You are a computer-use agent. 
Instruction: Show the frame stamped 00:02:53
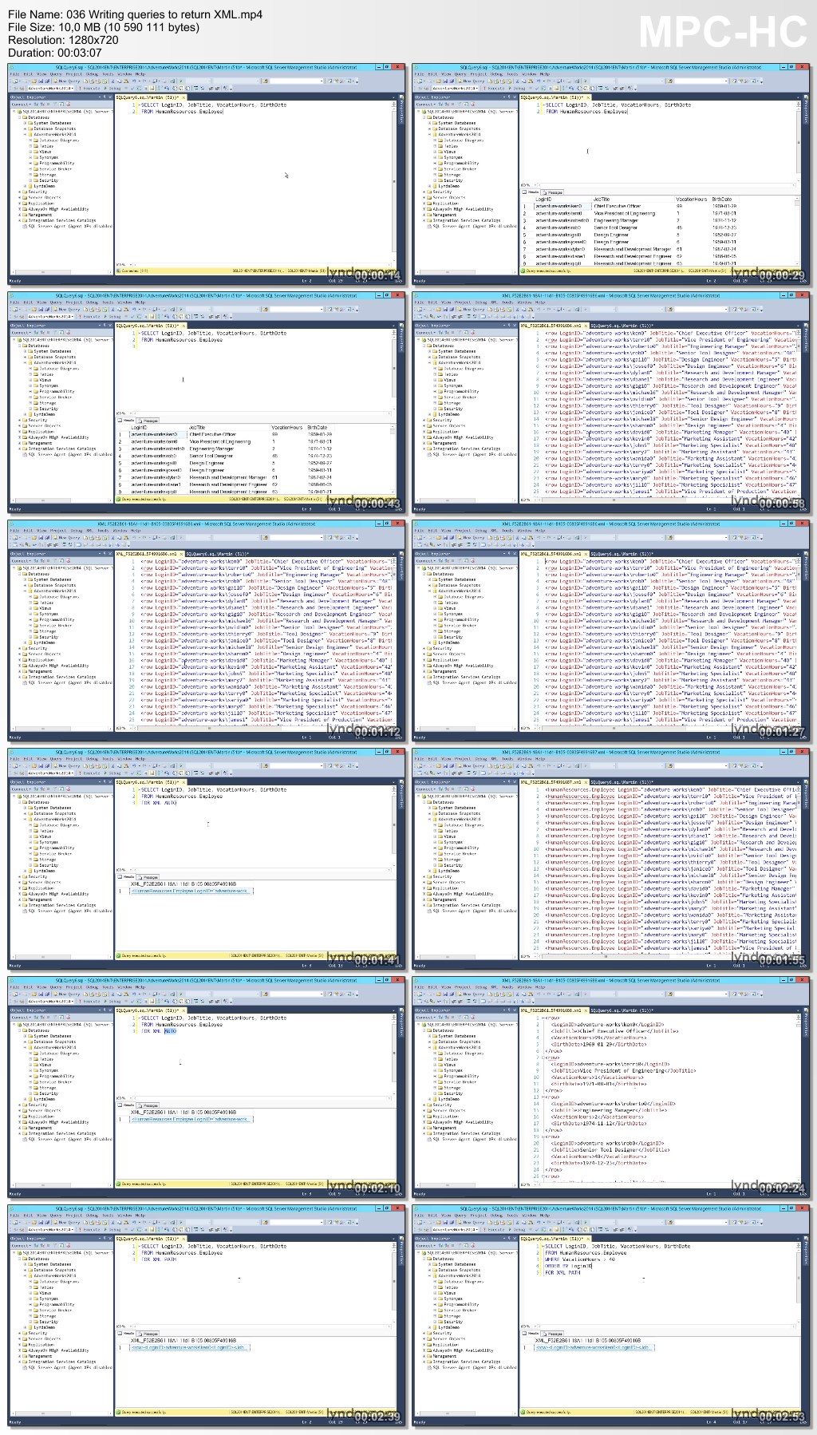click(x=611, y=1315)
